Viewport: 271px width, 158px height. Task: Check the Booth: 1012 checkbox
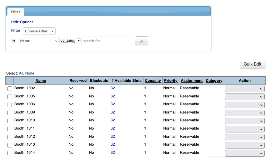coord(10,137)
